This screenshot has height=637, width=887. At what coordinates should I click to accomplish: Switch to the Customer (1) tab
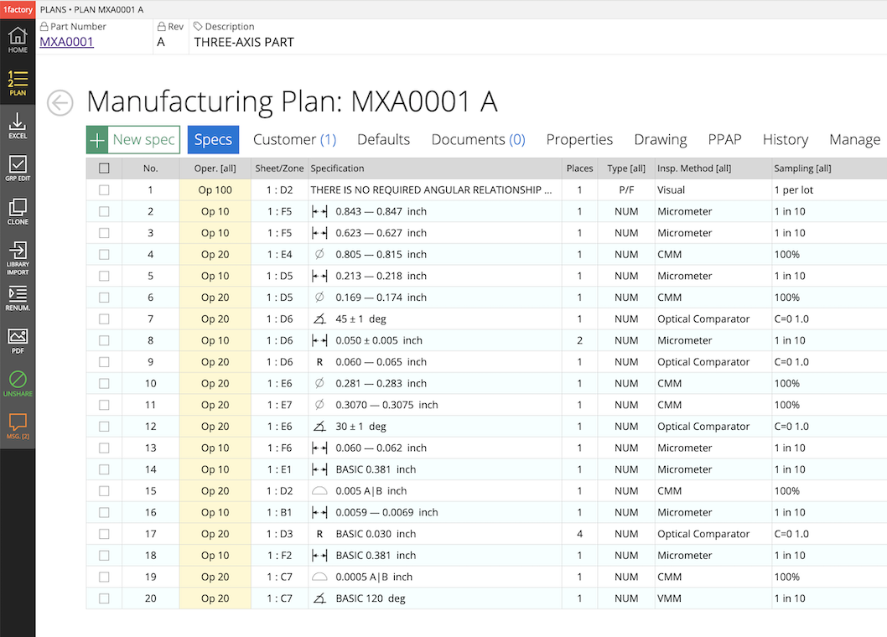click(x=294, y=140)
